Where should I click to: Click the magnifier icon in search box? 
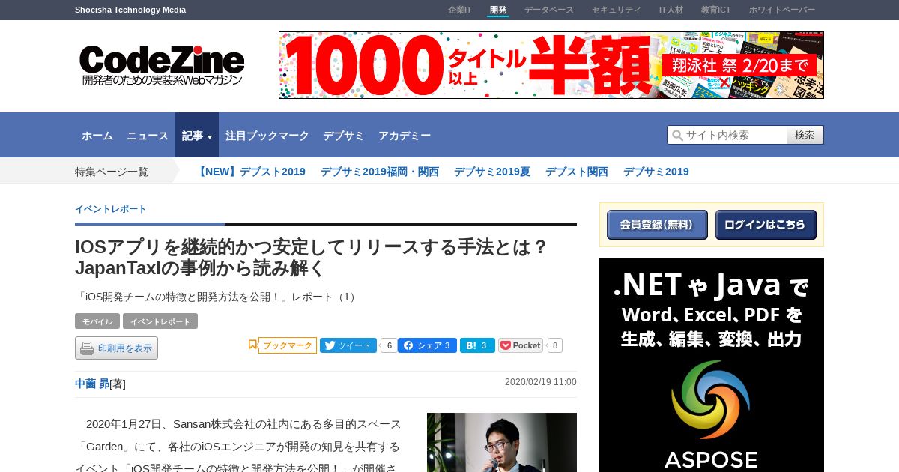click(x=677, y=136)
